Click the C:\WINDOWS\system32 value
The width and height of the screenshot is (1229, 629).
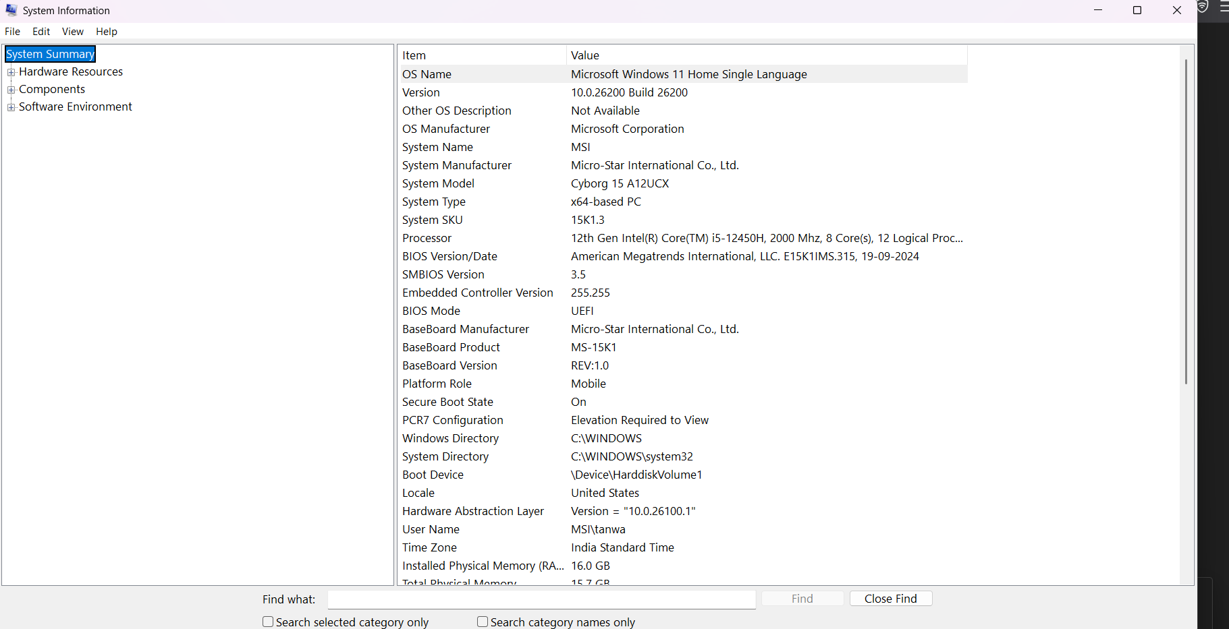click(632, 456)
